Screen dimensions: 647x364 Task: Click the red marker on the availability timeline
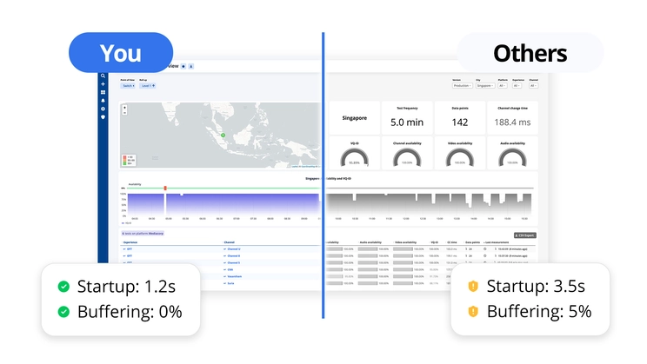pyautogui.click(x=165, y=188)
